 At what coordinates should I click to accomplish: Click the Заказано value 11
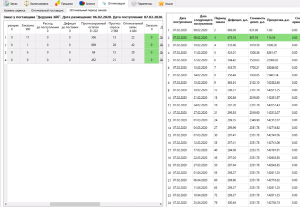(27, 37)
